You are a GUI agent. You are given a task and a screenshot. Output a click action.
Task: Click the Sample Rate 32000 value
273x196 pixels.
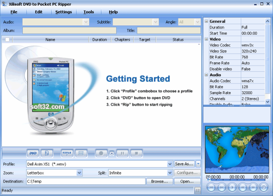pyautogui.click(x=253, y=92)
